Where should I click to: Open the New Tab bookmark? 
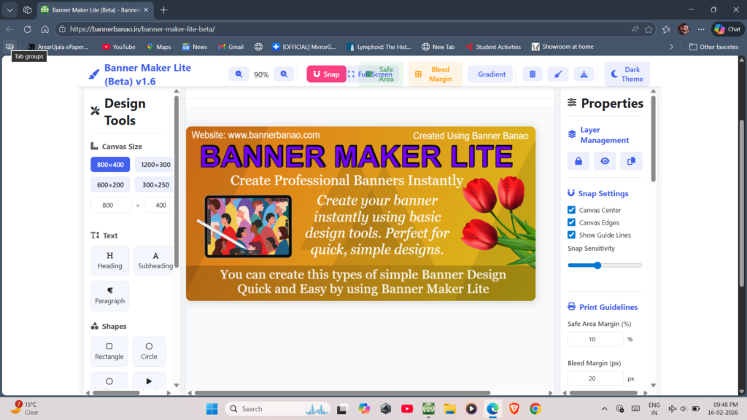[x=438, y=47]
